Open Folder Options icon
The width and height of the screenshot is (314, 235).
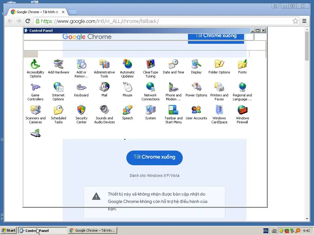click(x=219, y=66)
